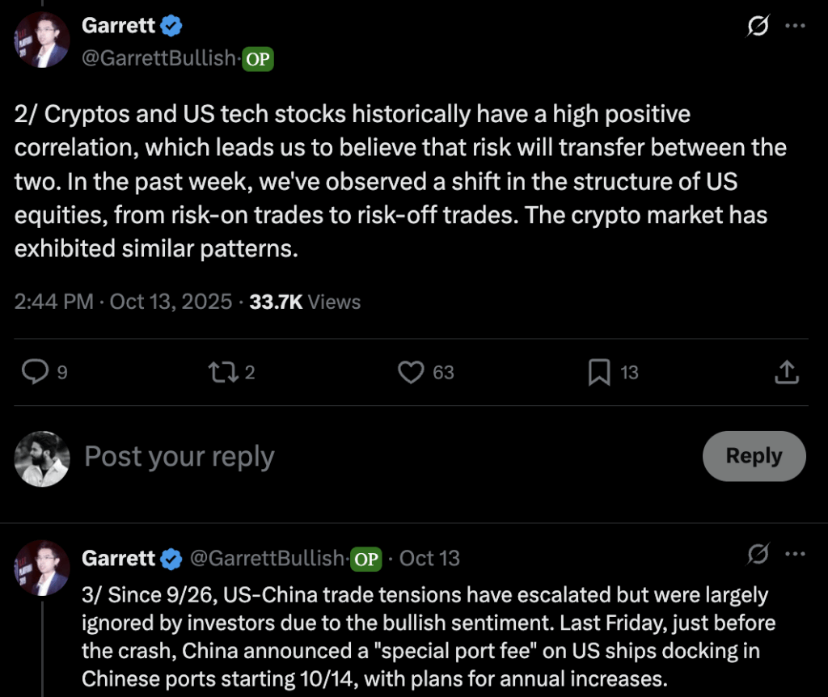Click the 2:44 PM Oct 13, 2025 timestamp

[x=122, y=302]
